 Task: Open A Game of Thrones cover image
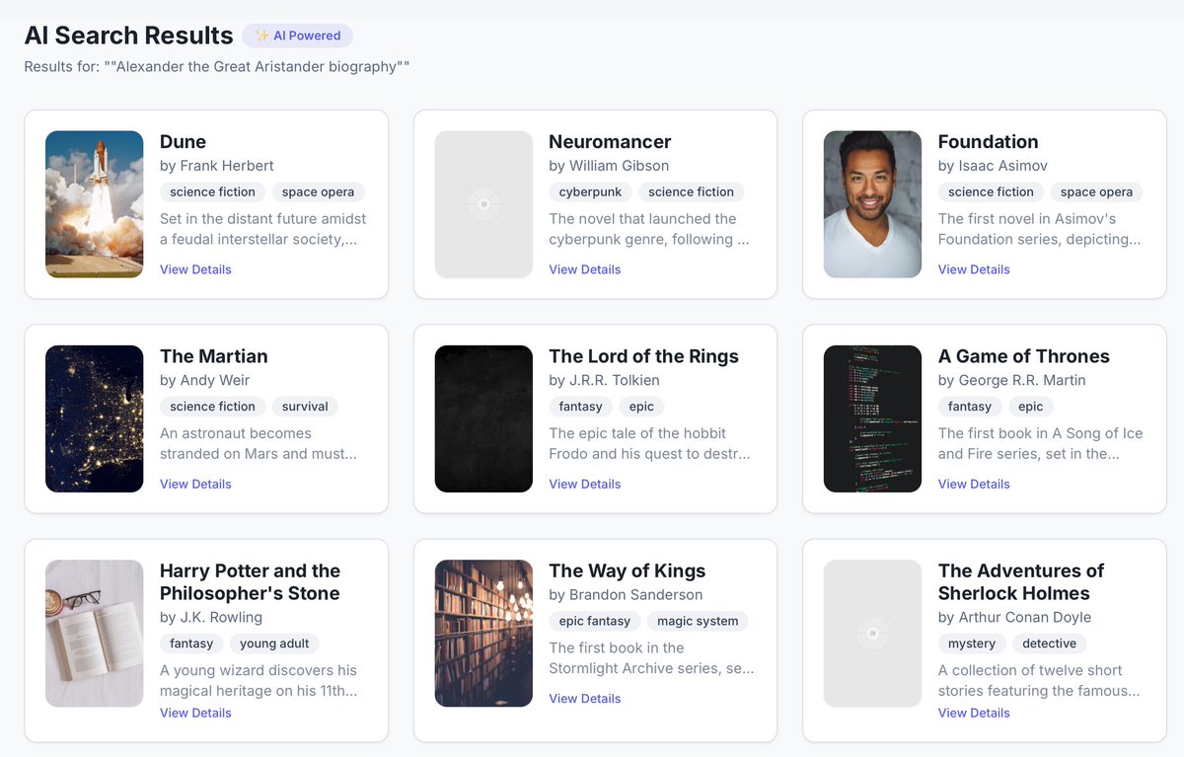(872, 418)
